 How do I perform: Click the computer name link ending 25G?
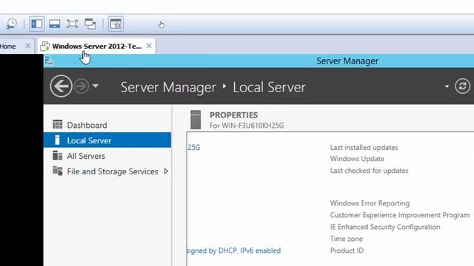[193, 148]
